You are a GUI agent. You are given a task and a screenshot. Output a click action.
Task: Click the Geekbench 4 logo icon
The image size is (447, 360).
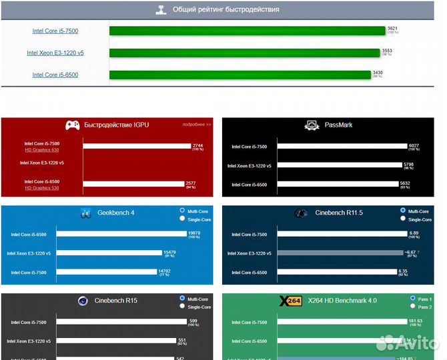(x=85, y=213)
